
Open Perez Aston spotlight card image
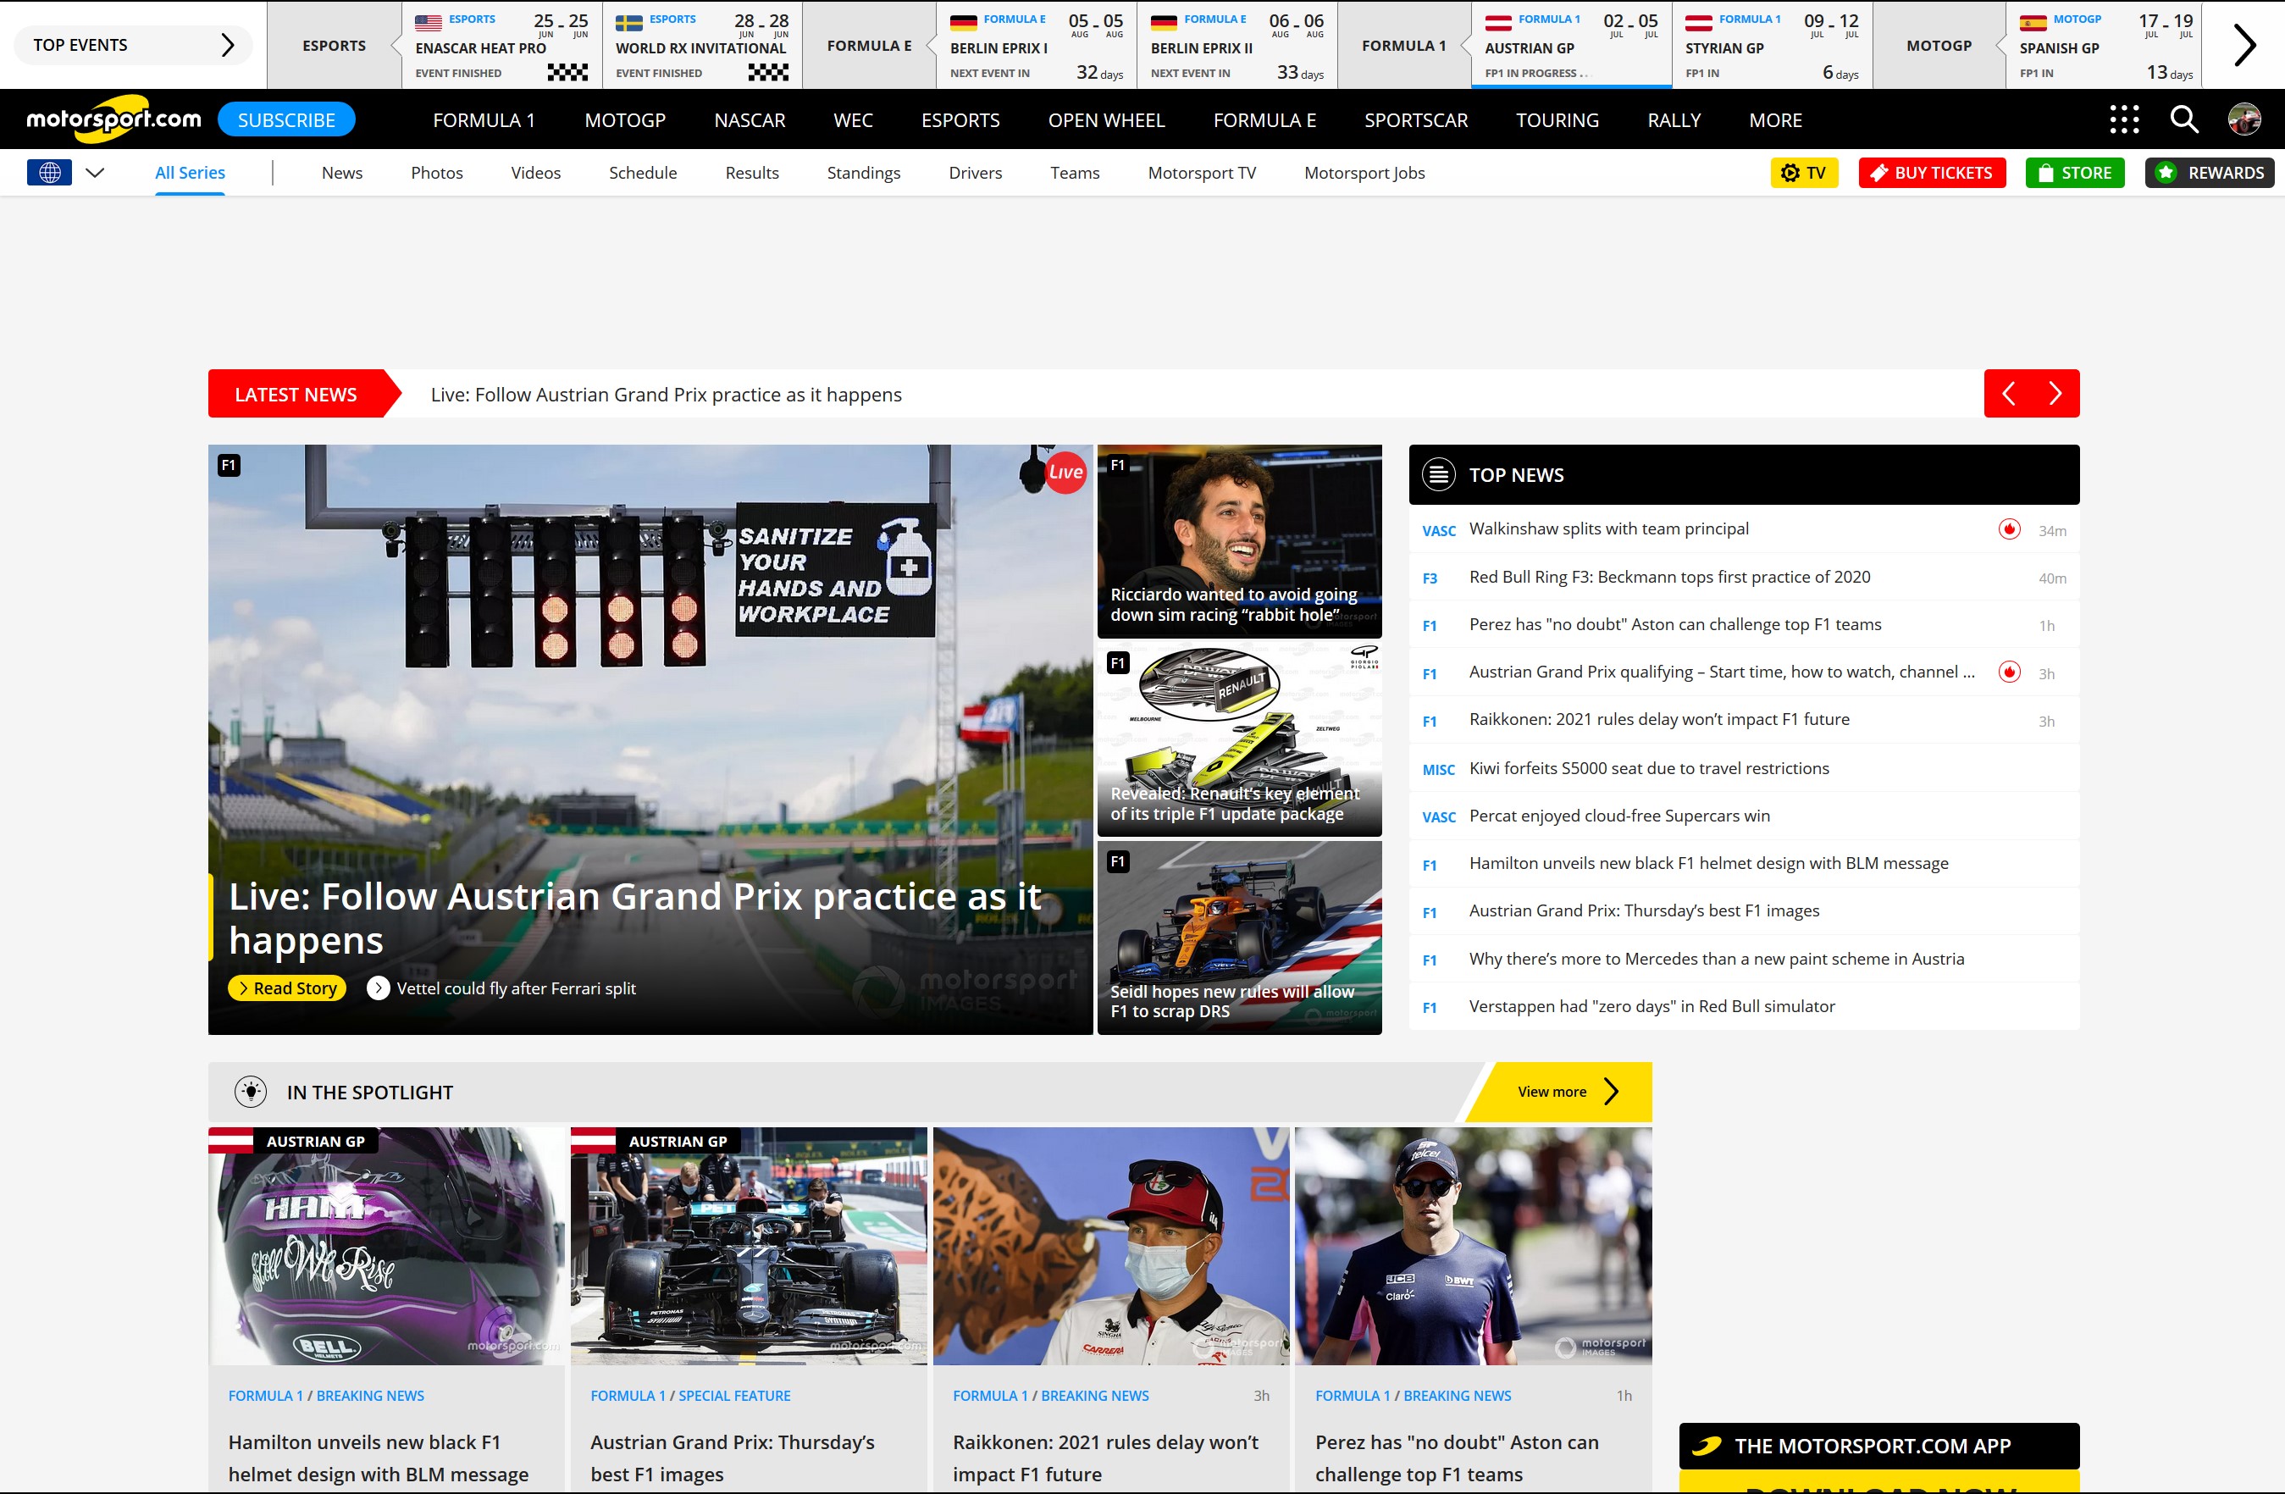[x=1473, y=1247]
